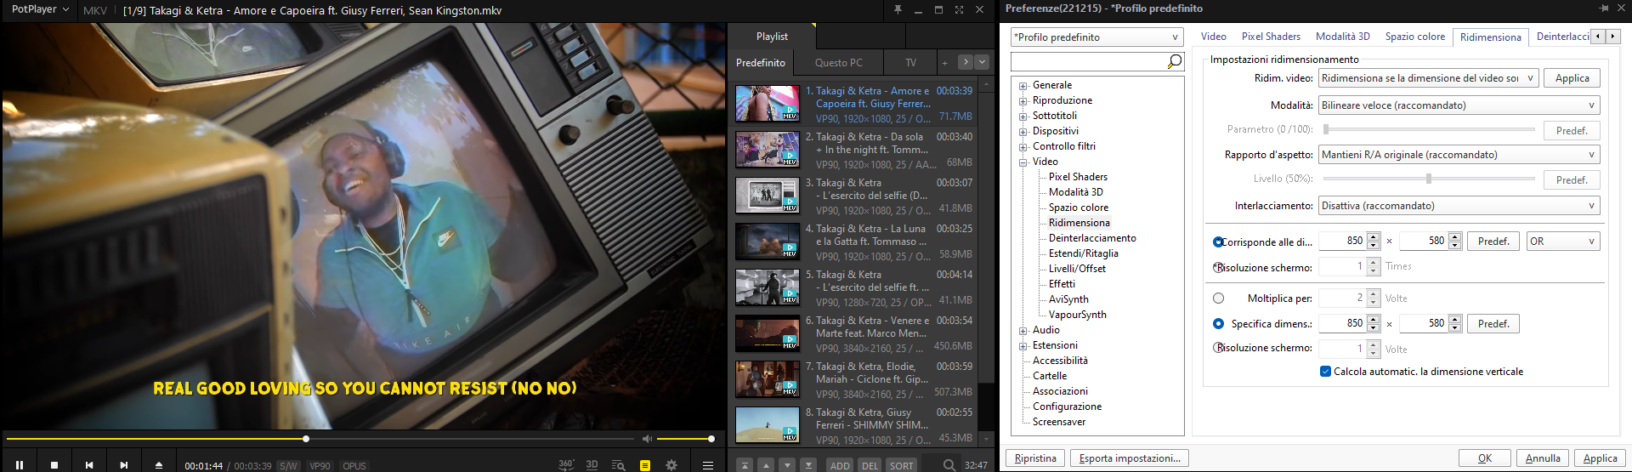
Task: Click 'Esporta impostazioni...' button
Action: pyautogui.click(x=1130, y=458)
